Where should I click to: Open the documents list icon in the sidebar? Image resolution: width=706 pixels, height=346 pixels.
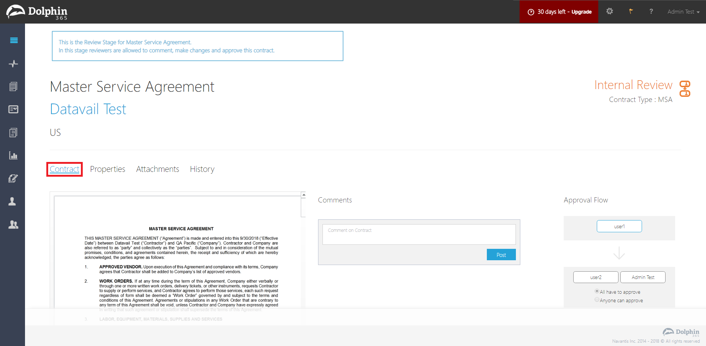point(13,86)
